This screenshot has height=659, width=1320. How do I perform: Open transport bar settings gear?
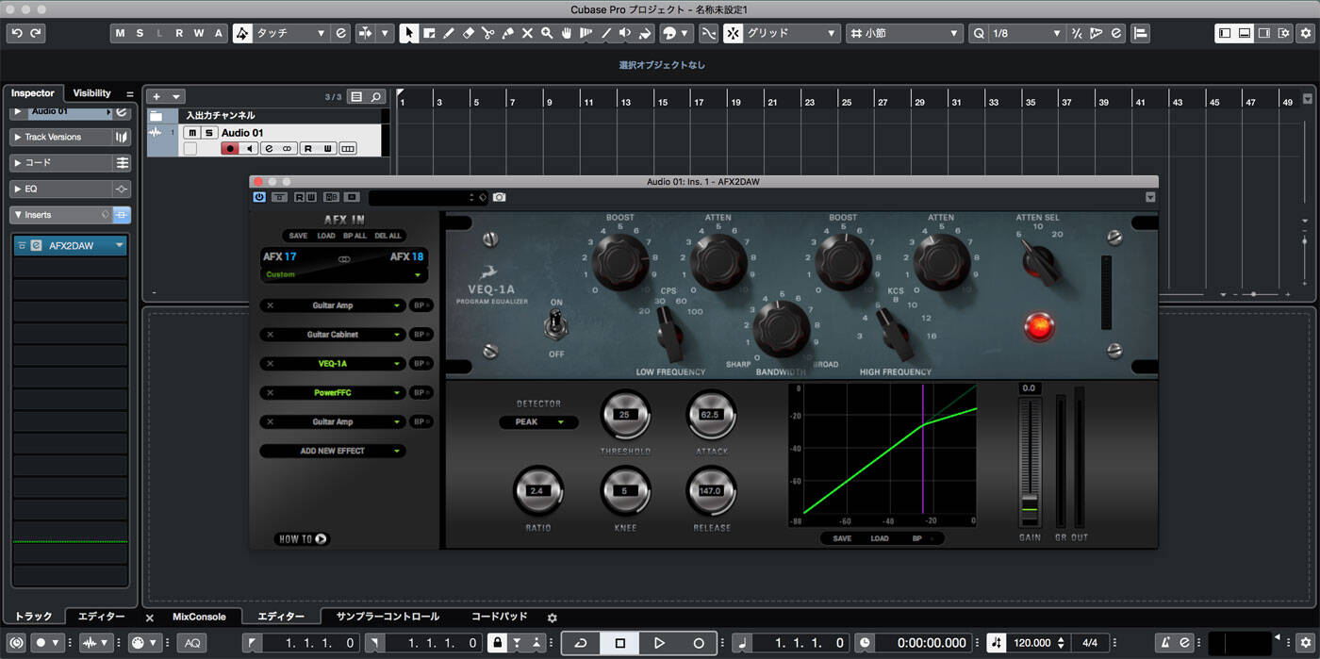pyautogui.click(x=1306, y=643)
